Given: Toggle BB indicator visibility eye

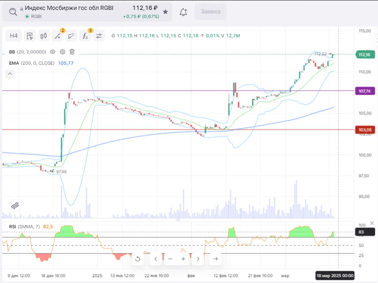Looking at the screenshot, I should coord(53,52).
